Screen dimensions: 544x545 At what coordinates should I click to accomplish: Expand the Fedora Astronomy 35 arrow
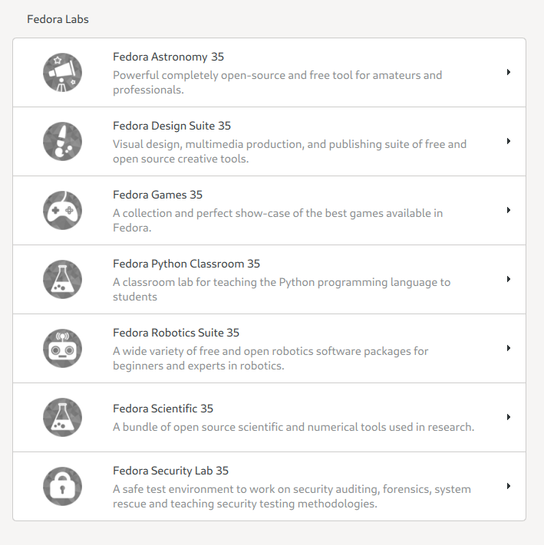click(509, 72)
